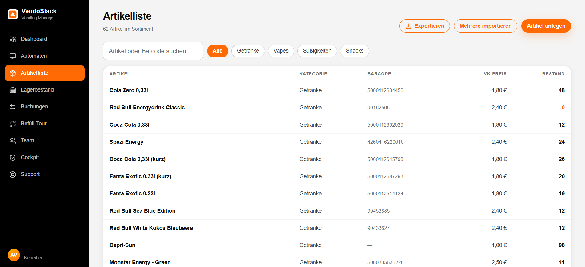Open the Team page
Viewport: 585px width, 267px height.
coord(45,141)
